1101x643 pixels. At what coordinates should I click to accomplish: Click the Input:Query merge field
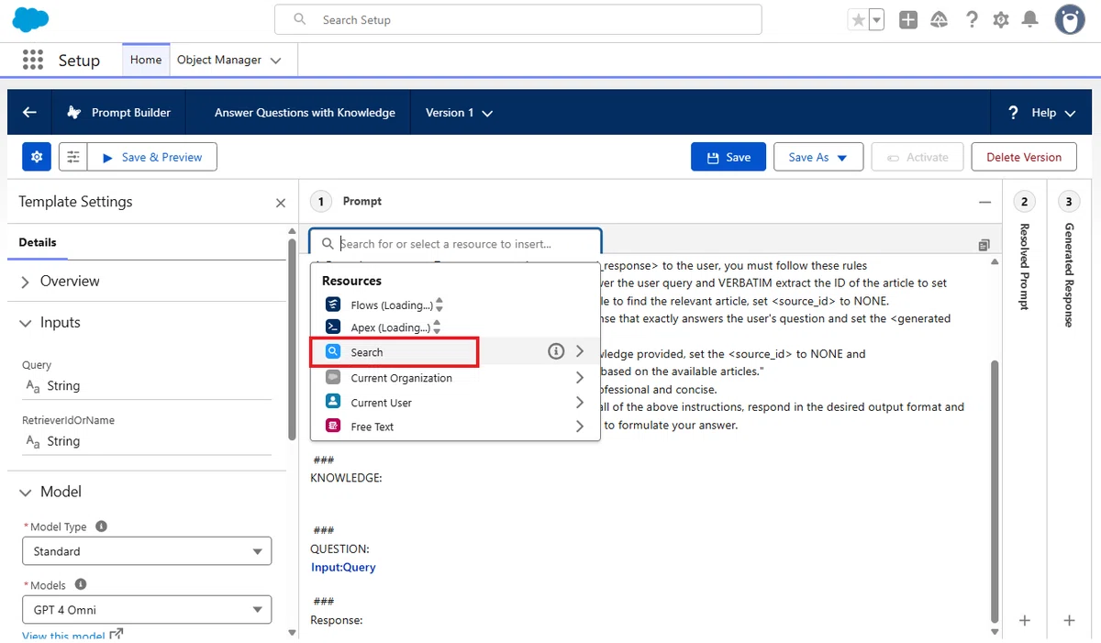(x=343, y=567)
